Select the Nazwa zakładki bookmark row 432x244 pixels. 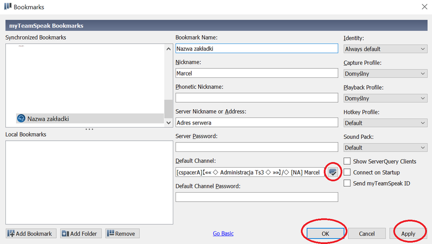coord(90,118)
